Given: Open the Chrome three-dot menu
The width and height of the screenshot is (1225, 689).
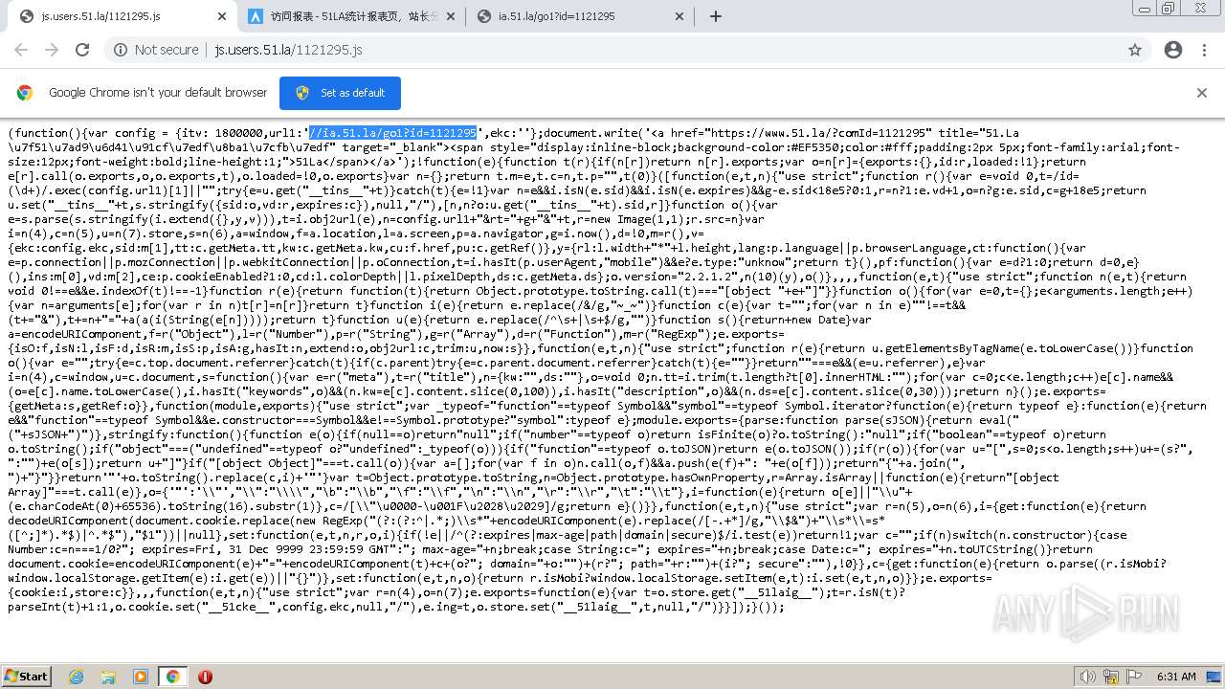Looking at the screenshot, I should pyautogui.click(x=1204, y=50).
